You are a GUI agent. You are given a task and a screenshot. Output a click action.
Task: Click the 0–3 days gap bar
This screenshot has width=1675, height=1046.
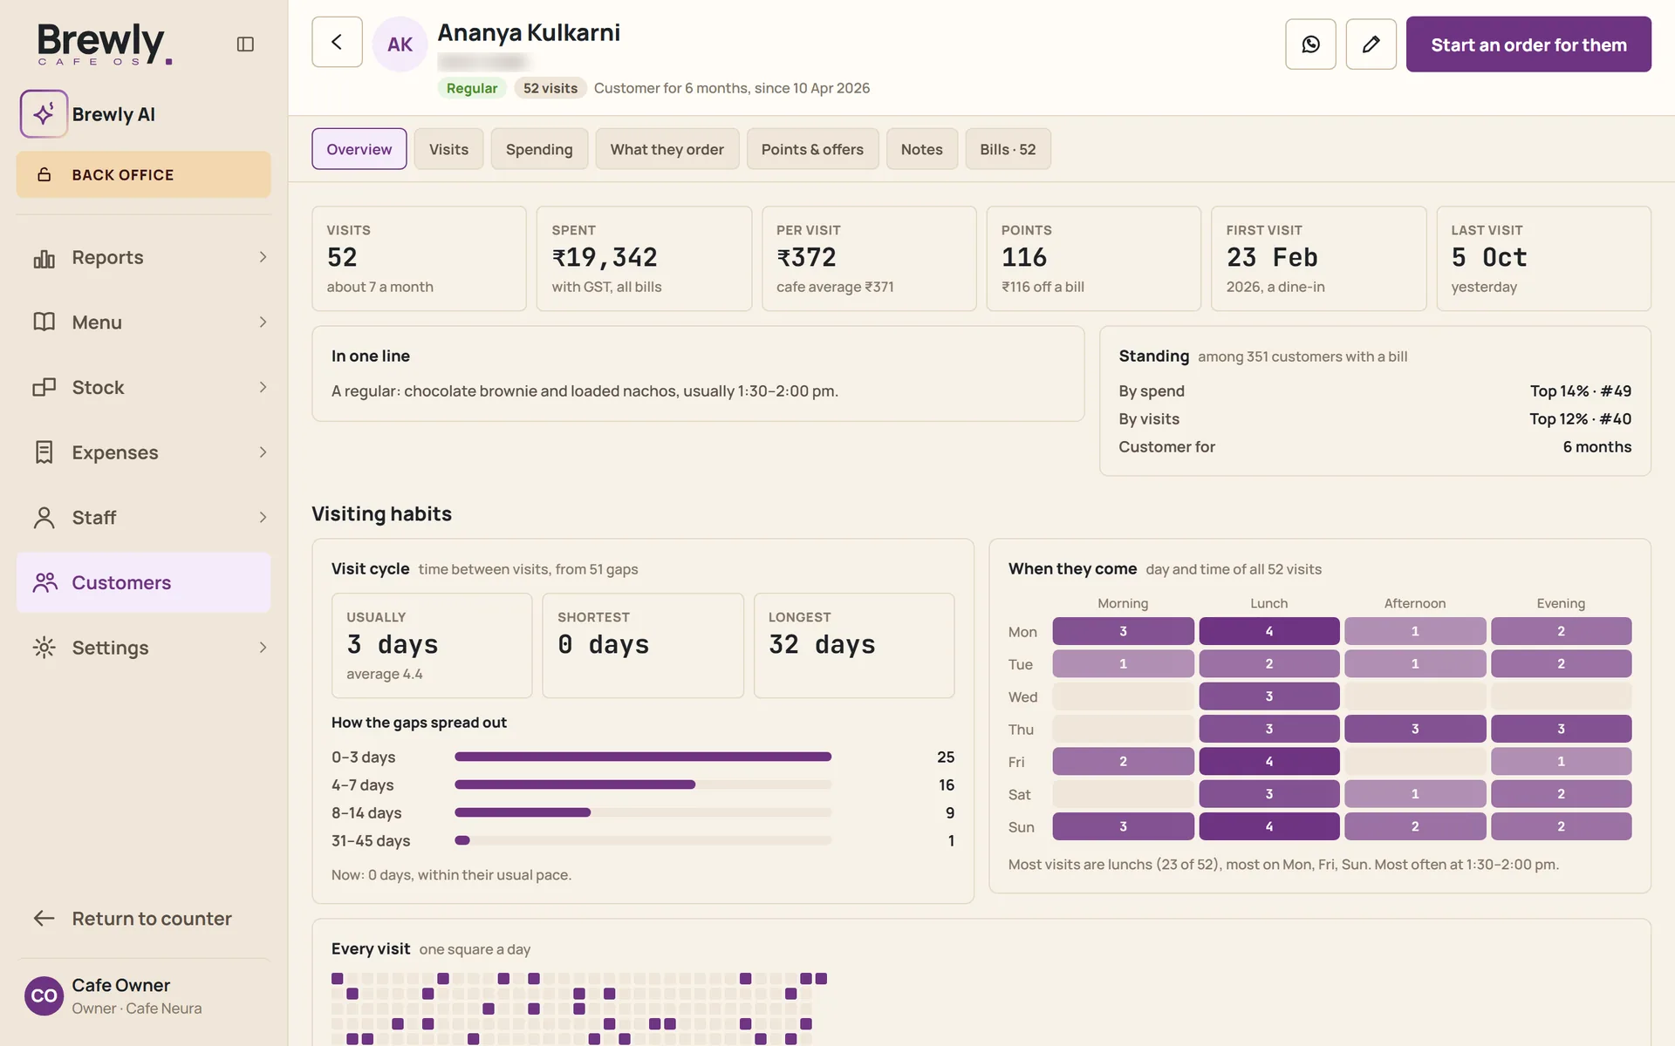(643, 757)
